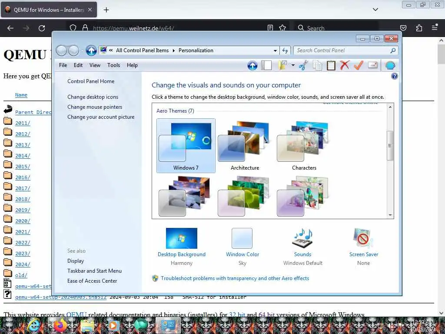Image resolution: width=445 pixels, height=334 pixels.
Task: Select the Characters theme
Action: click(304, 145)
